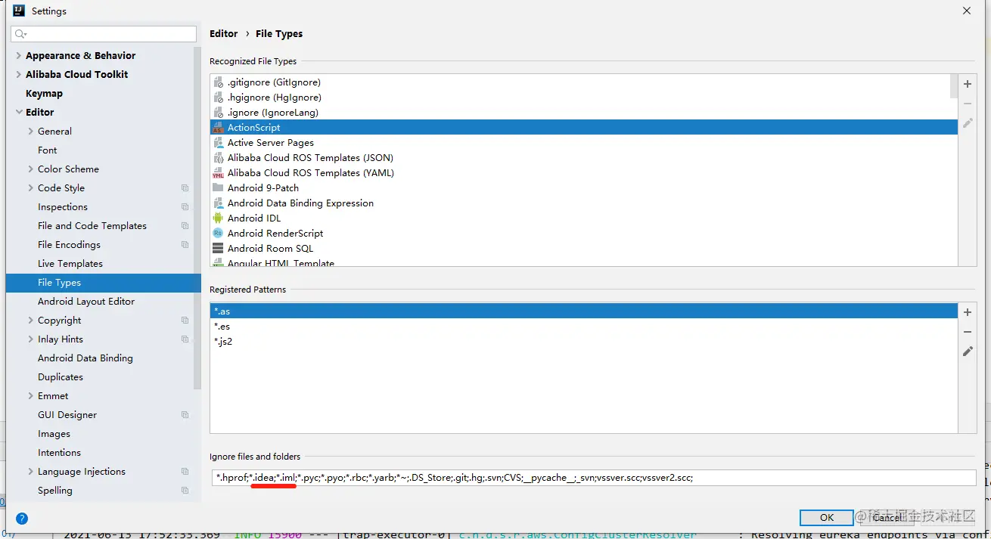Image resolution: width=991 pixels, height=539 pixels.
Task: Expand Alibaba Cloud Toolkit section
Action: click(18, 75)
